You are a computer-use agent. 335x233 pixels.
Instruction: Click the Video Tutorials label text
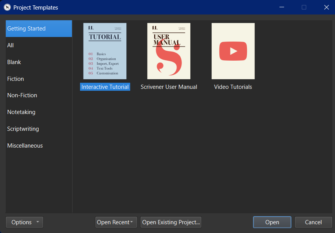point(233,87)
